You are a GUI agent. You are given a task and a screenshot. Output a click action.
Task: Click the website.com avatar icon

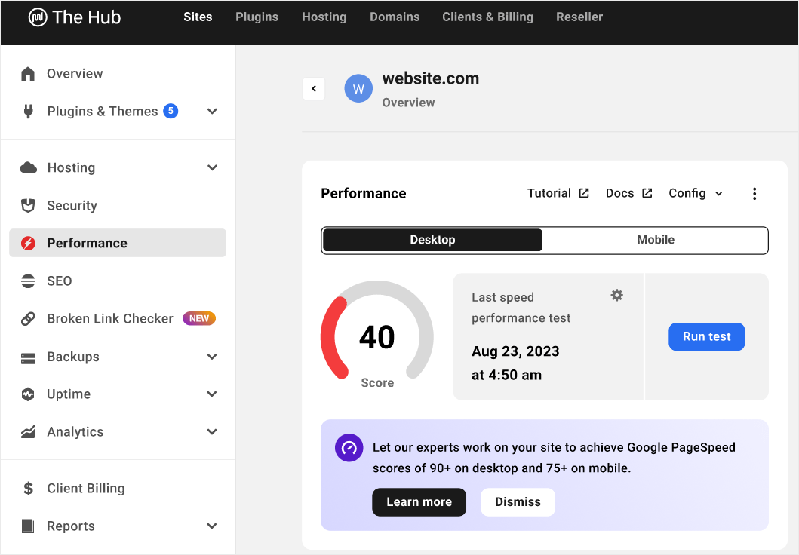358,88
